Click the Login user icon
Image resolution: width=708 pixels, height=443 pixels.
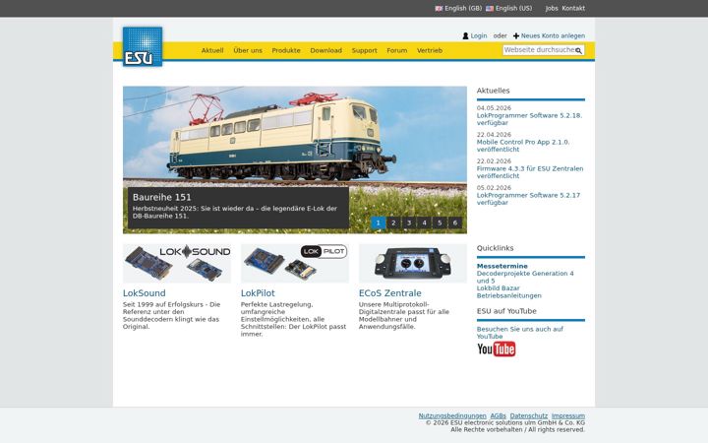pos(465,35)
